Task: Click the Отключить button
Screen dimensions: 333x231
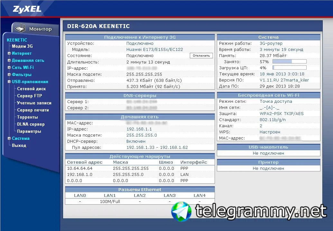Action: [x=201, y=56]
